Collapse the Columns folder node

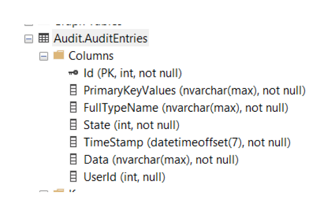coord(44,56)
